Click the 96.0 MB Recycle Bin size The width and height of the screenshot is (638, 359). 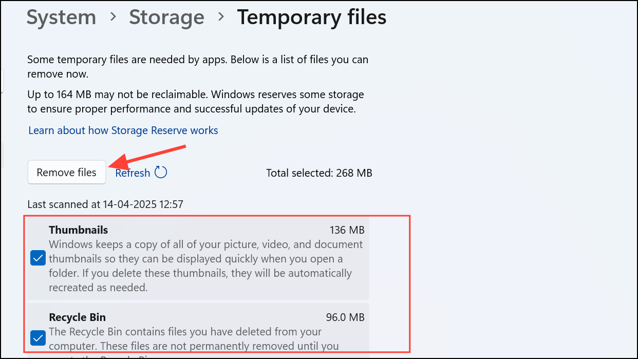(345, 317)
